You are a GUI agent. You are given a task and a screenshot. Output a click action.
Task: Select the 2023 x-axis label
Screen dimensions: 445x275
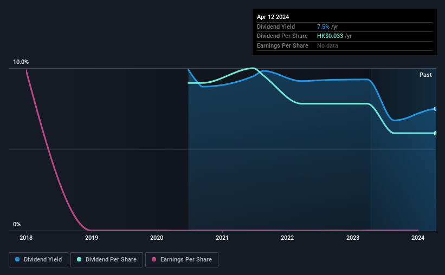[x=353, y=238]
